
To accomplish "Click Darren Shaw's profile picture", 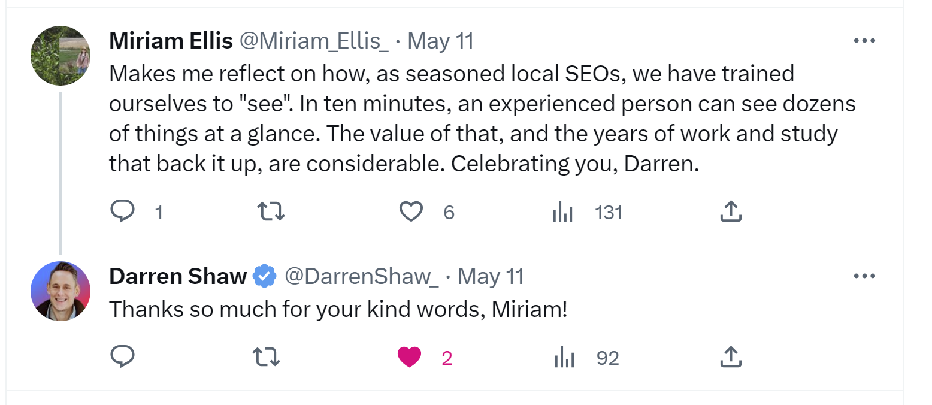I will tap(60, 291).
